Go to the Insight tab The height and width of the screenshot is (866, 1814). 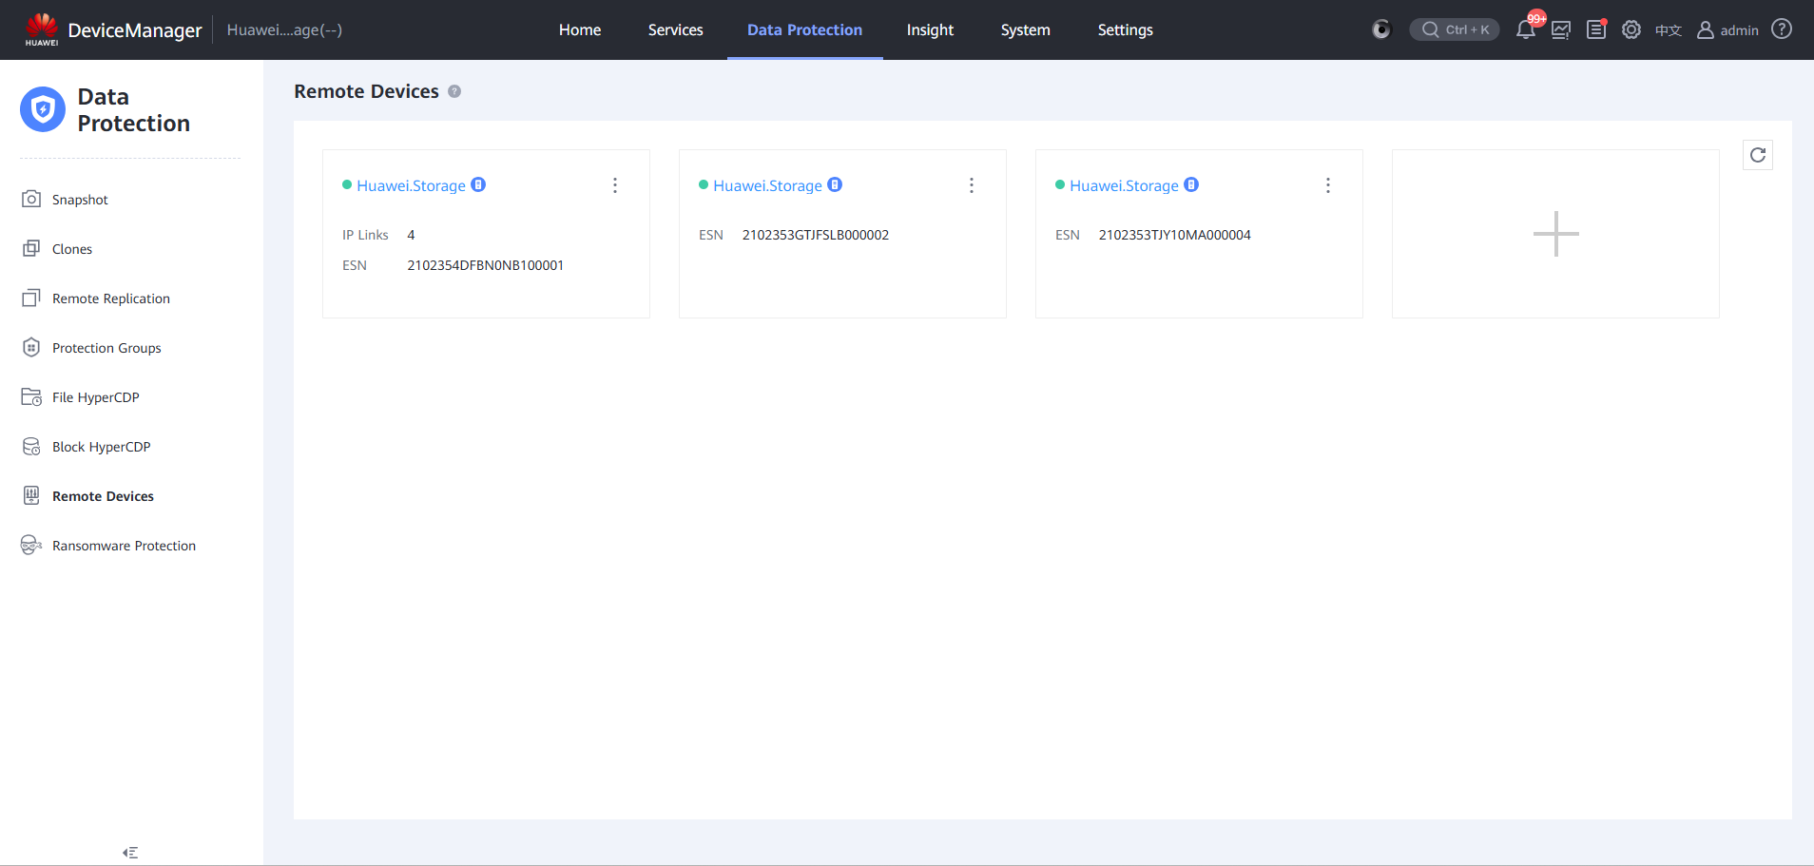(929, 30)
